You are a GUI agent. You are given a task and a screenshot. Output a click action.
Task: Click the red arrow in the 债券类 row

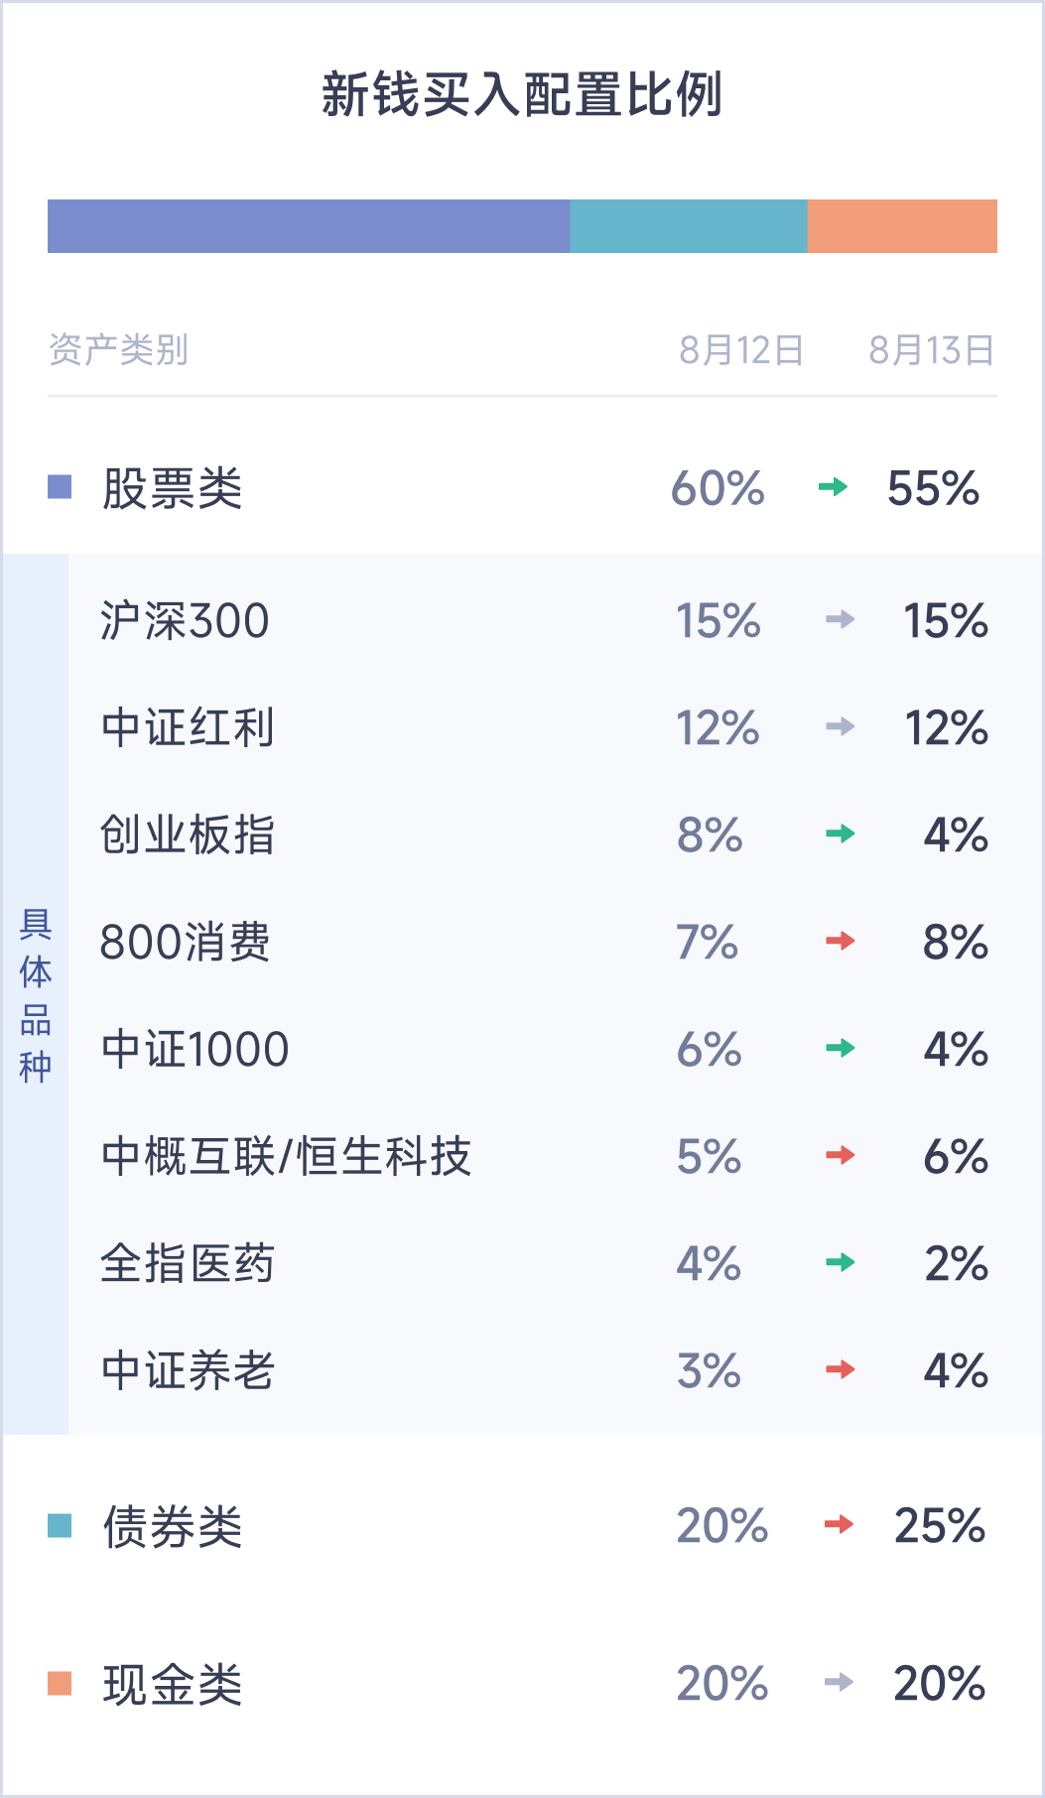839,1524
